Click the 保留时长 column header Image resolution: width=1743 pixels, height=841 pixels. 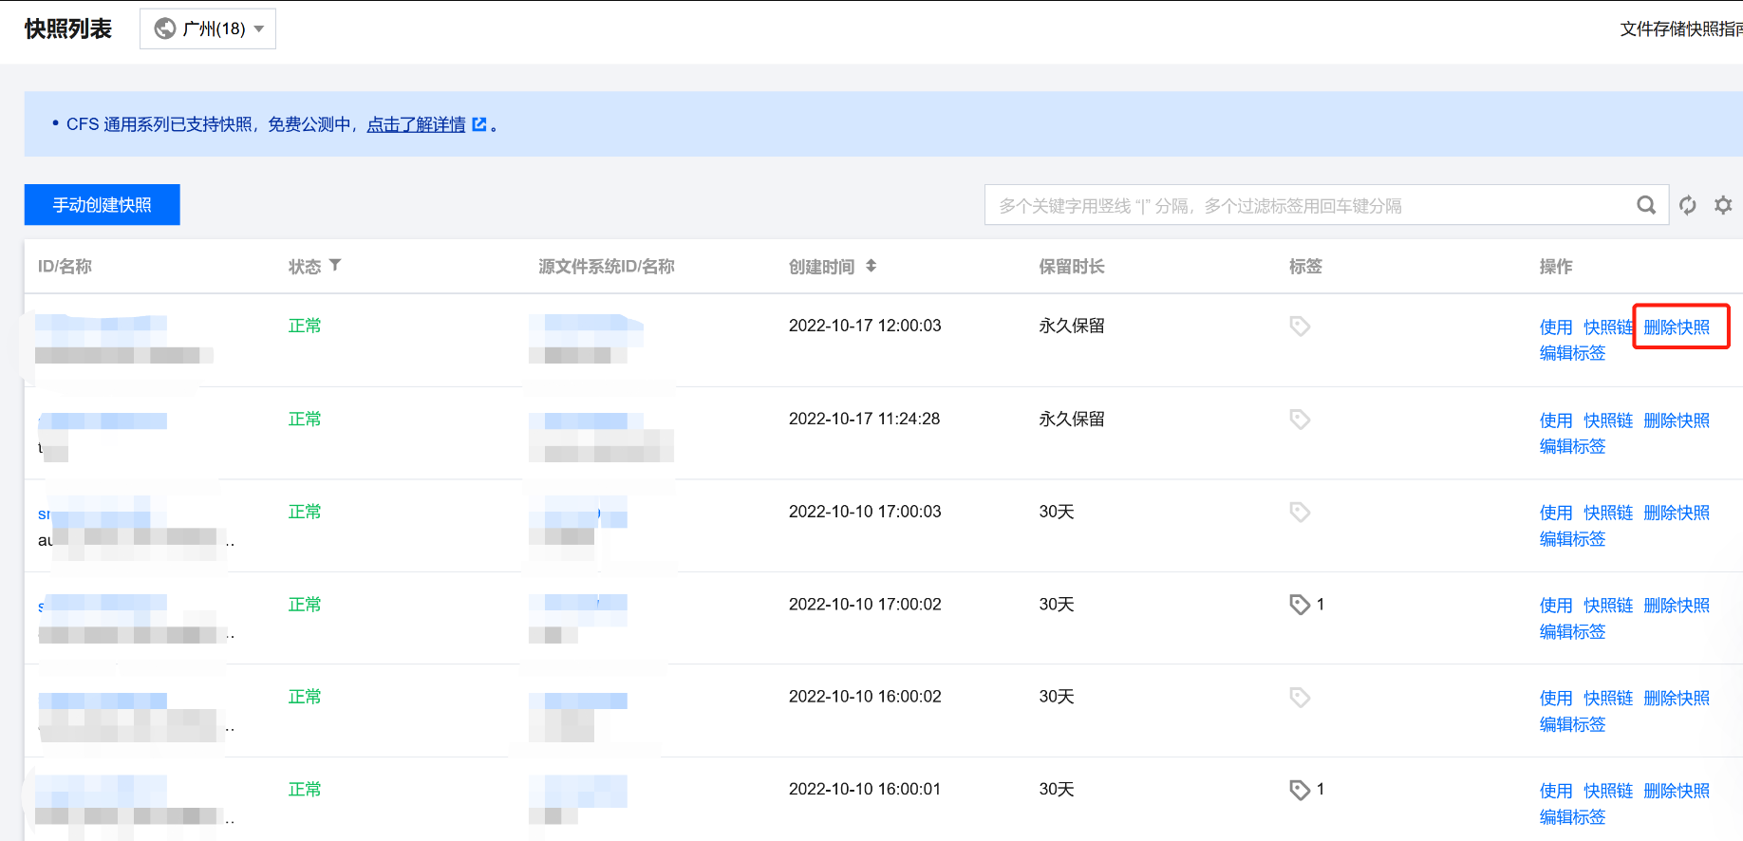click(x=1072, y=267)
